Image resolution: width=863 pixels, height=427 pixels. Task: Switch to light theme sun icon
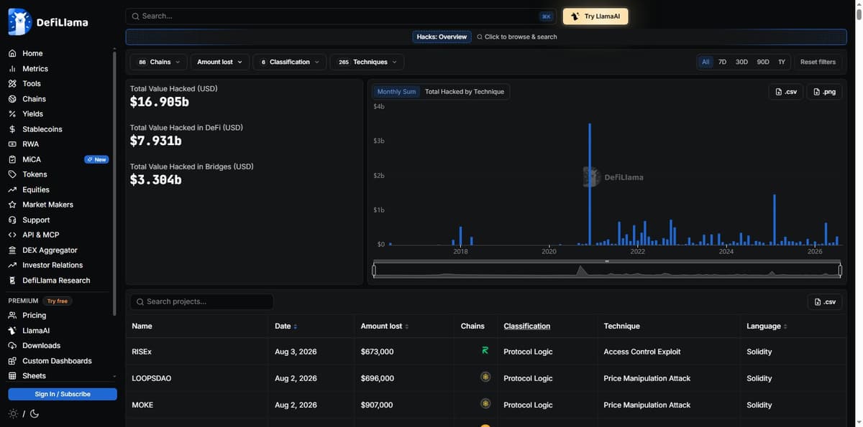coord(13,413)
